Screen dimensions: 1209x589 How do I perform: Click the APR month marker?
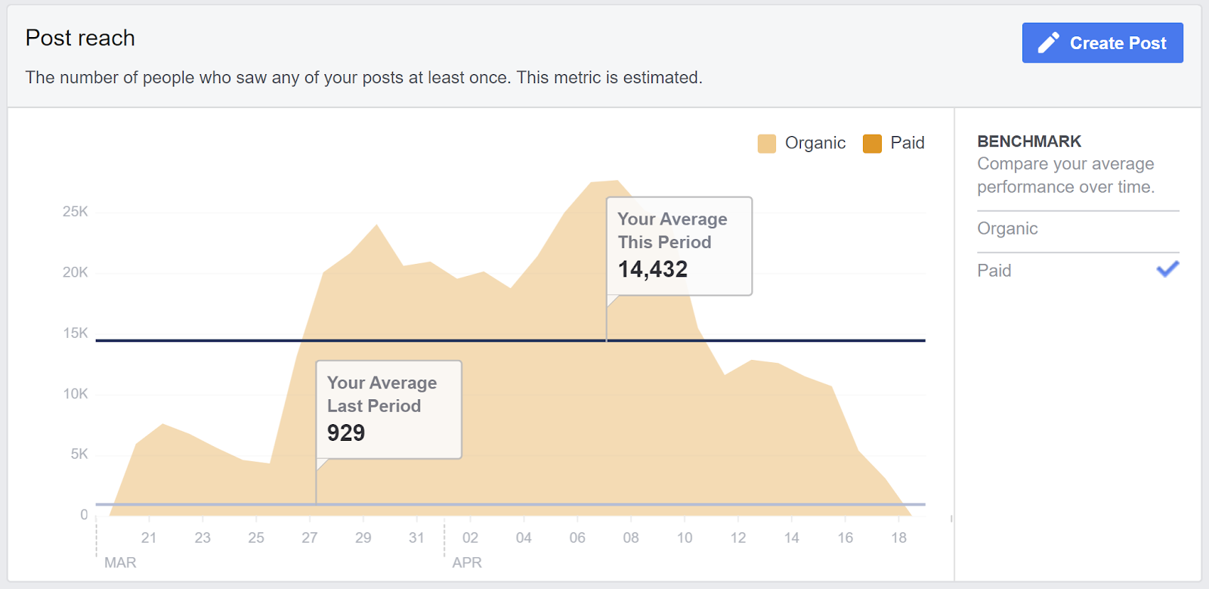pyautogui.click(x=467, y=563)
